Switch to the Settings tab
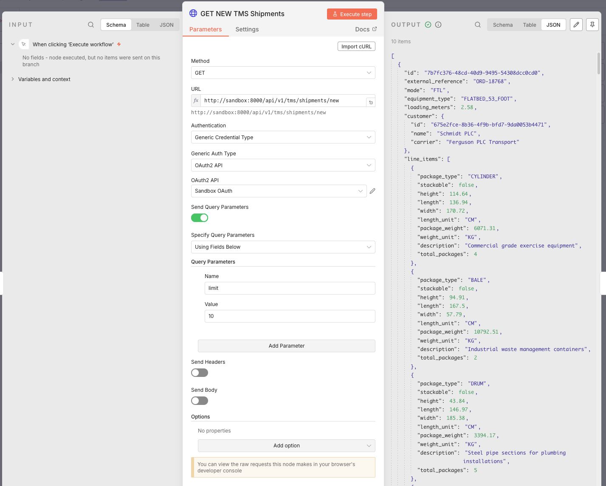The image size is (606, 486). point(247,29)
